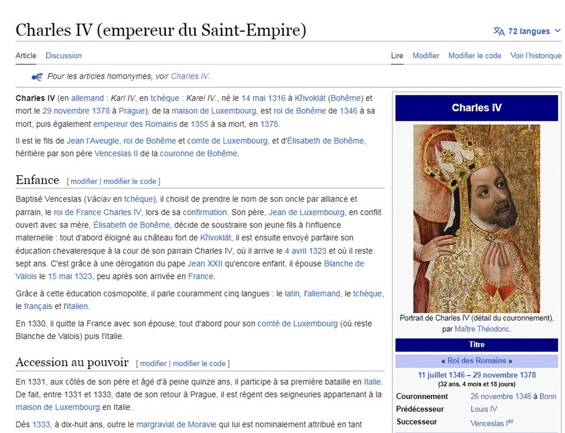
Task: Open the Bohême link in first sentence
Action: [x=345, y=98]
